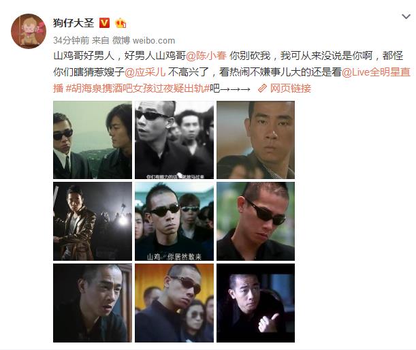The width and height of the screenshot is (416, 350).
Task: Open the thumbnail with orange curtain background
Action: tap(174, 303)
